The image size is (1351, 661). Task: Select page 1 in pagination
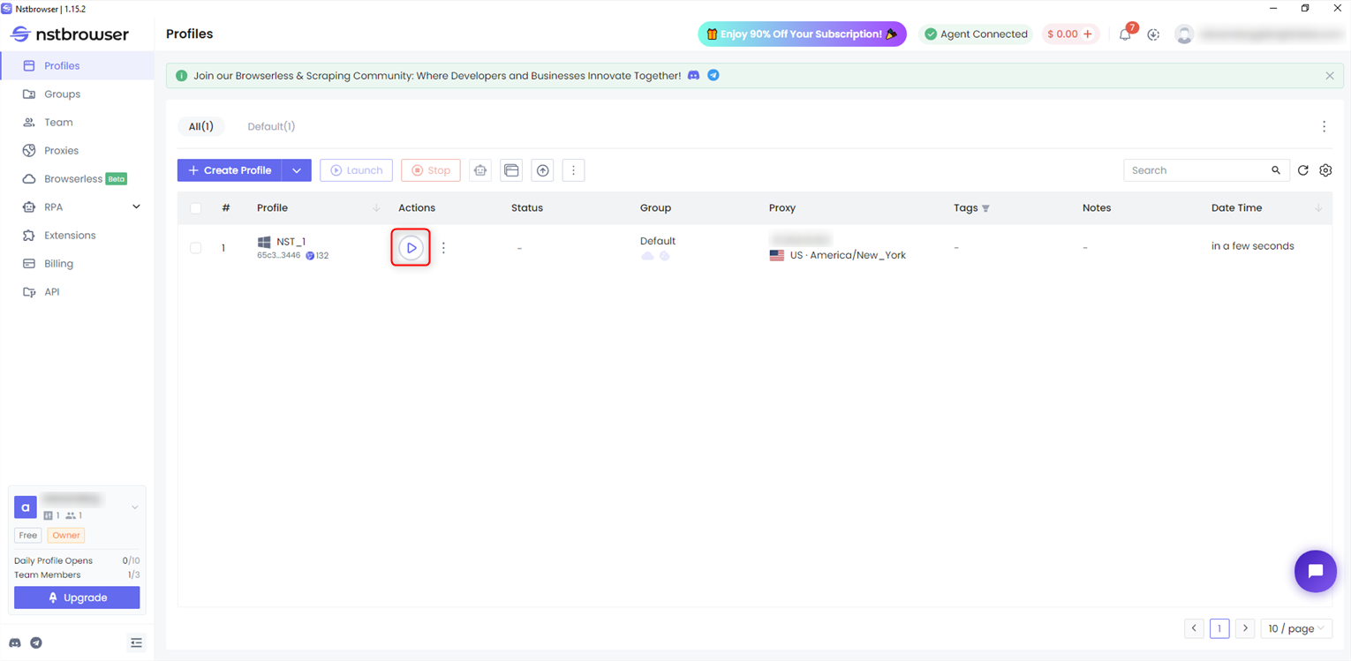coord(1219,628)
